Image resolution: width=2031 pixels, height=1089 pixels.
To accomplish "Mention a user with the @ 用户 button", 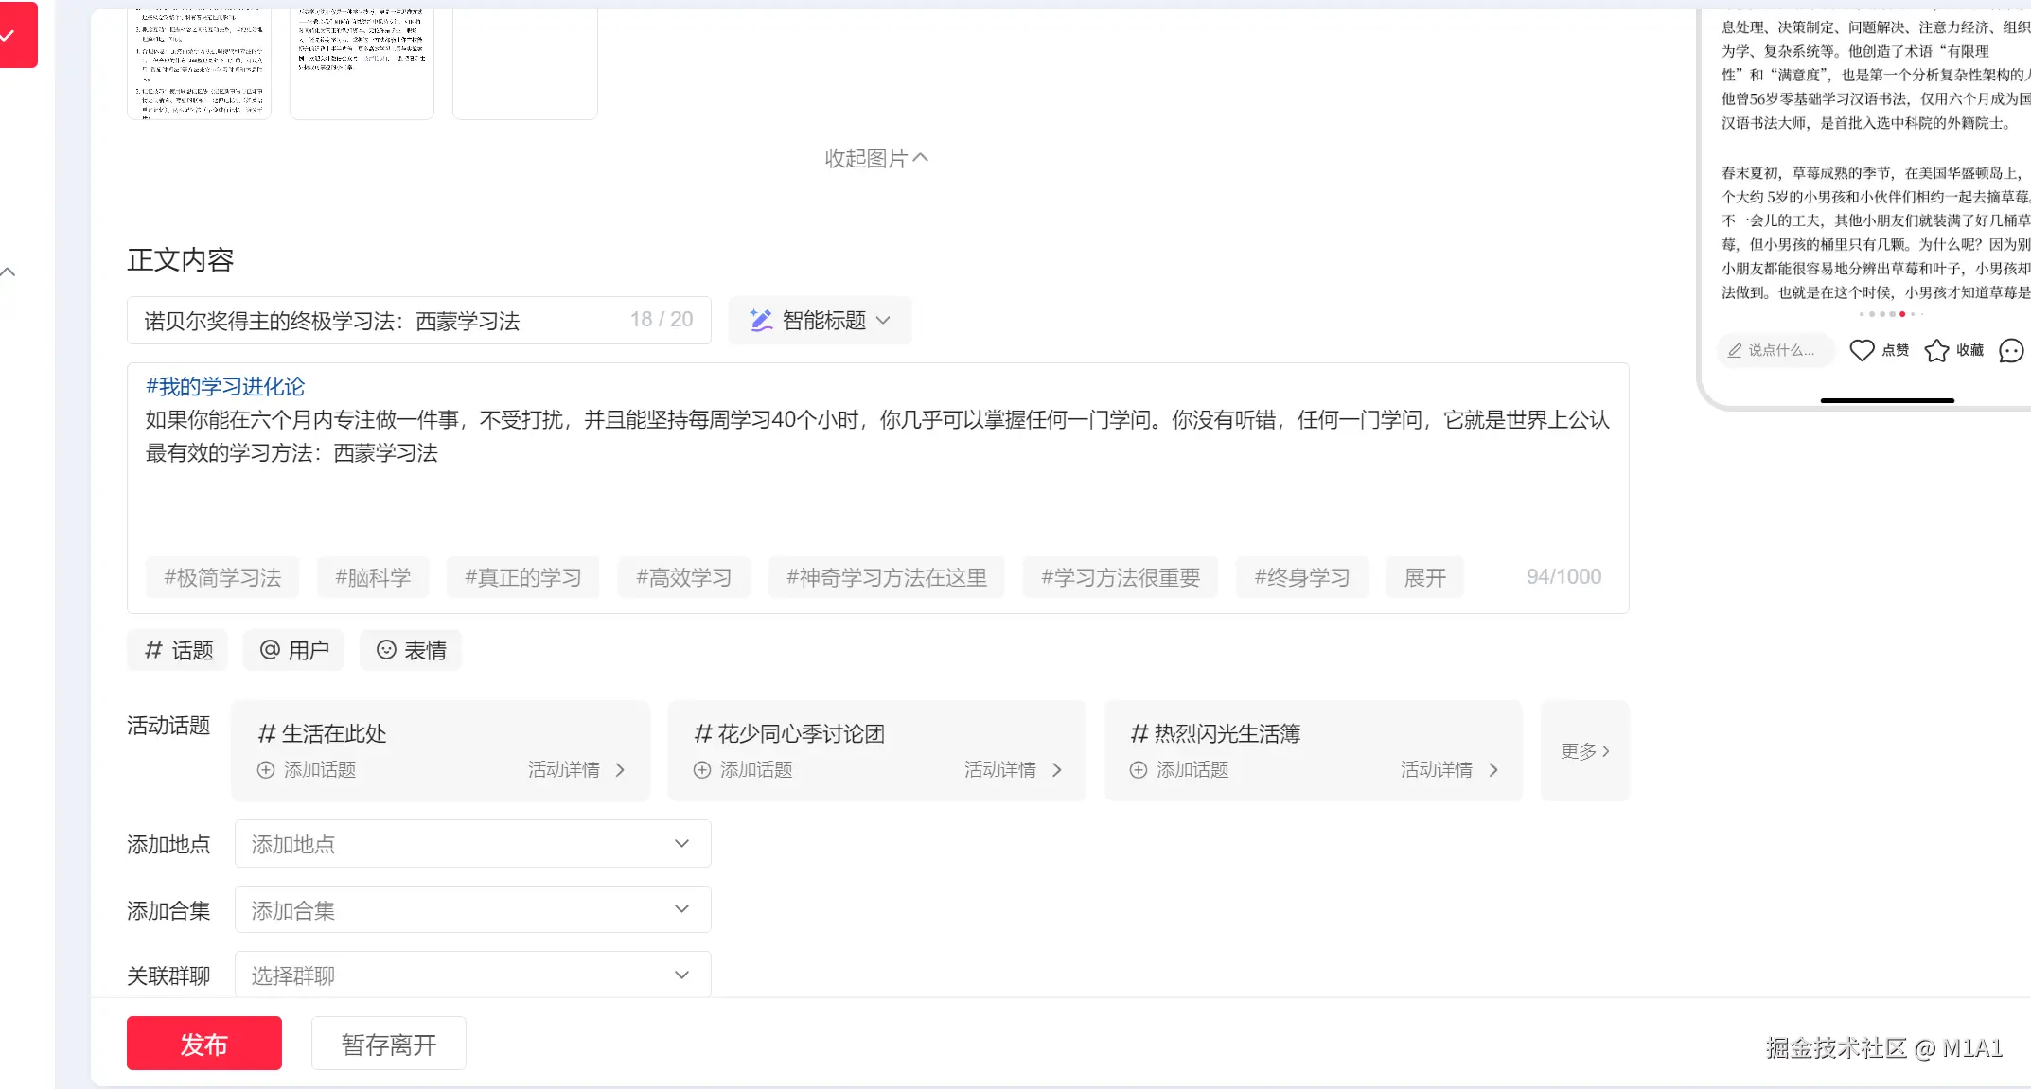I will (293, 650).
